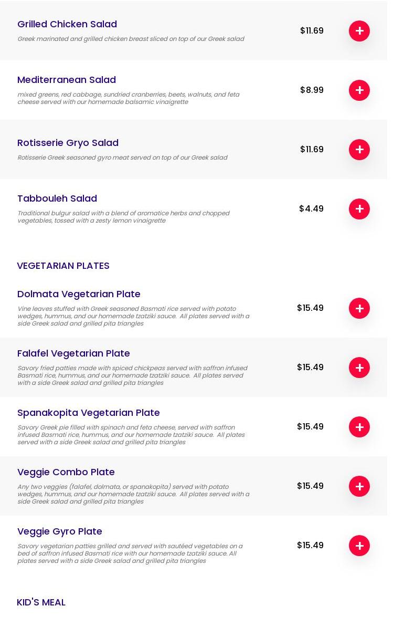
Task: Add Falafel Vegetarian Plate to cart
Action: tap(359, 368)
